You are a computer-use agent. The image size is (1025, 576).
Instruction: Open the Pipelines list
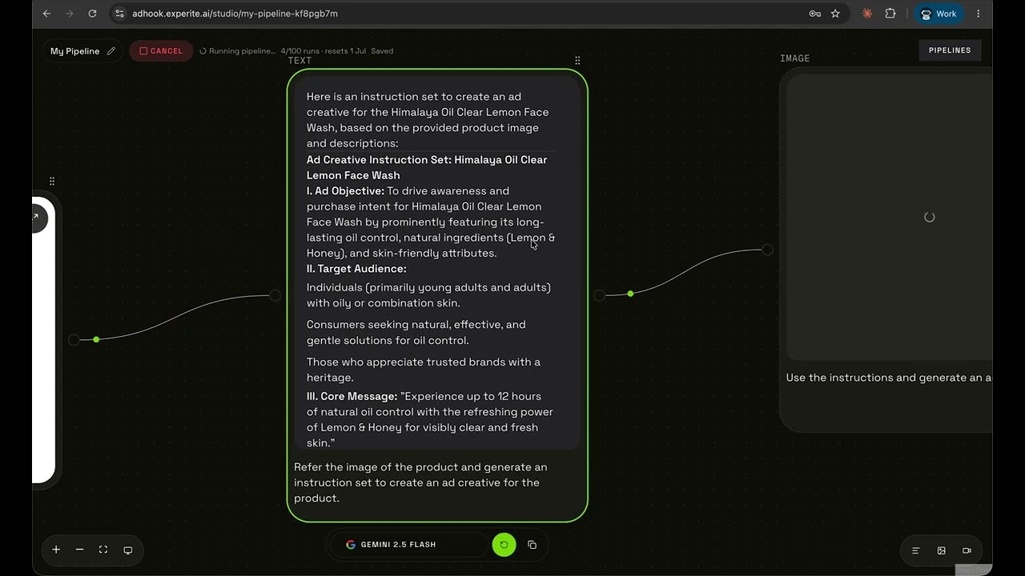pyautogui.click(x=950, y=50)
